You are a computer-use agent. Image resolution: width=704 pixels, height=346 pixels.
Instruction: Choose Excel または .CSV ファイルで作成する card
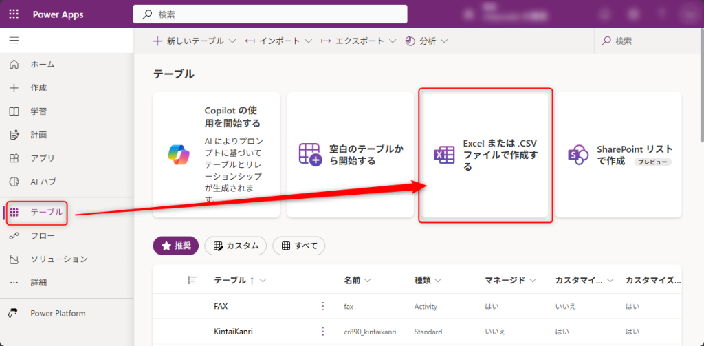pyautogui.click(x=485, y=155)
